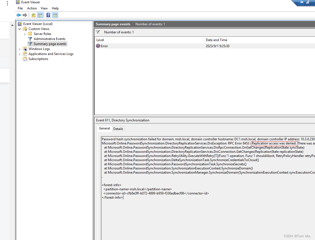Collapse the Custom Views tree node
Image resolution: width=315 pixels, height=240 pixels.
click(x=20, y=29)
